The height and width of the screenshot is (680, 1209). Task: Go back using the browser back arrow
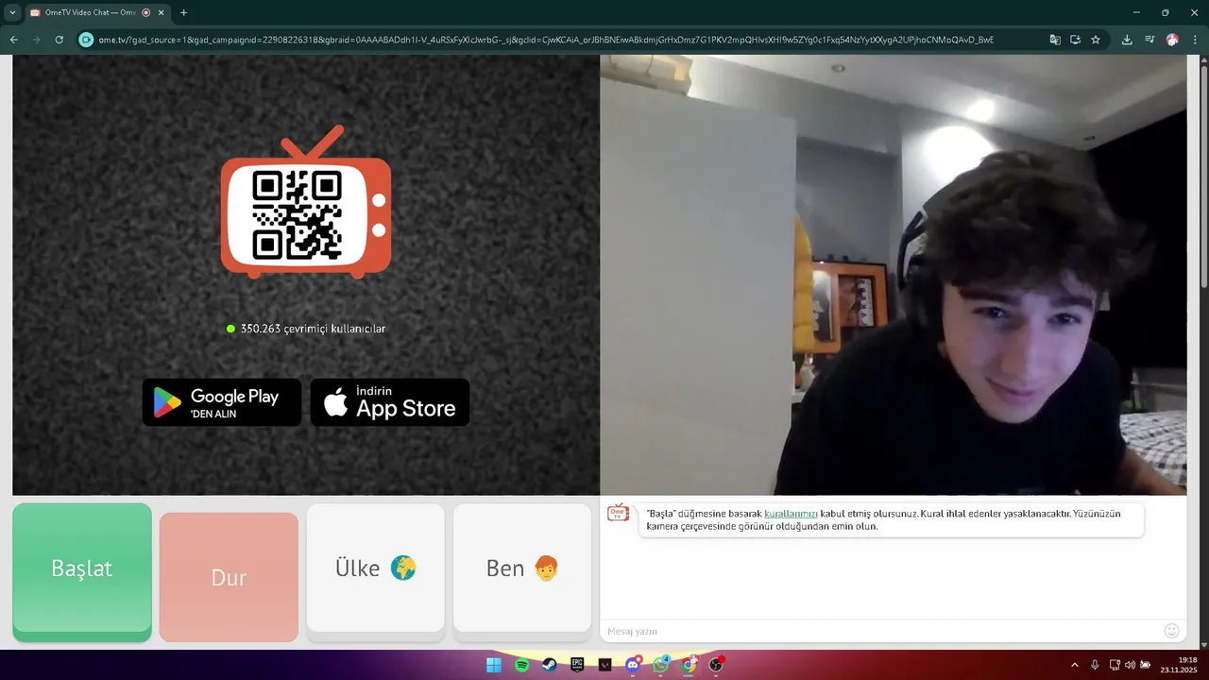click(13, 40)
